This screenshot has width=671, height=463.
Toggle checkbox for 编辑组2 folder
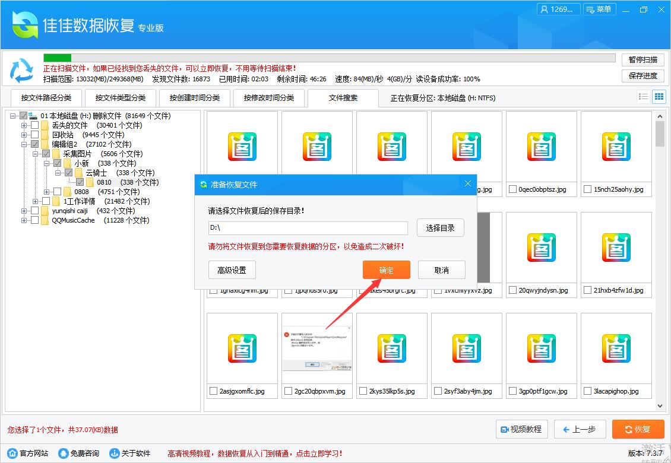point(34,144)
